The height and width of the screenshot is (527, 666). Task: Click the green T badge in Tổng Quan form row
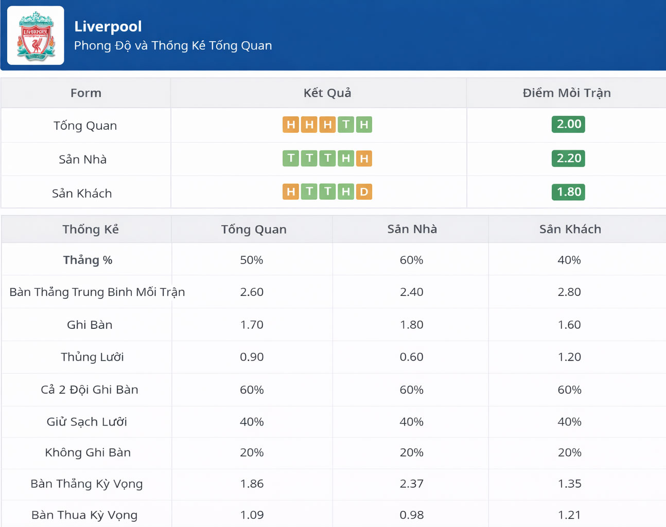tap(346, 125)
